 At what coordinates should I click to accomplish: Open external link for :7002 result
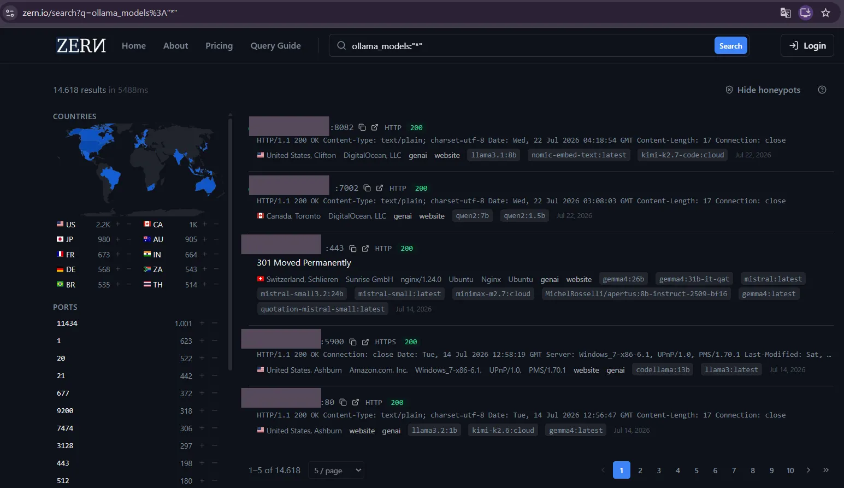[380, 188]
